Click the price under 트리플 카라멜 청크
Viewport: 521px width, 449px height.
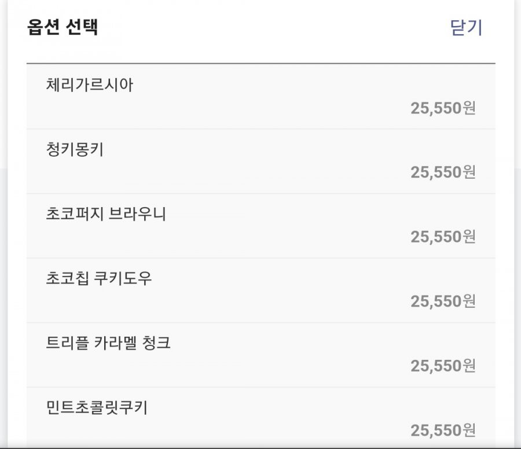coord(443,366)
